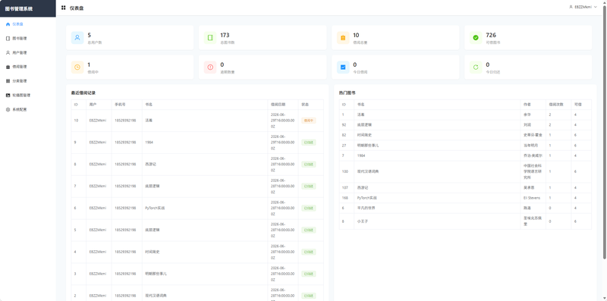
Task: Click ID 168 in the hot books table
Action: point(345,198)
